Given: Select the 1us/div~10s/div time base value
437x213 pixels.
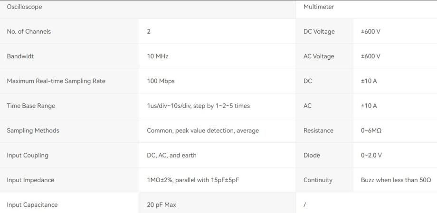Looking at the screenshot, I should [x=198, y=106].
